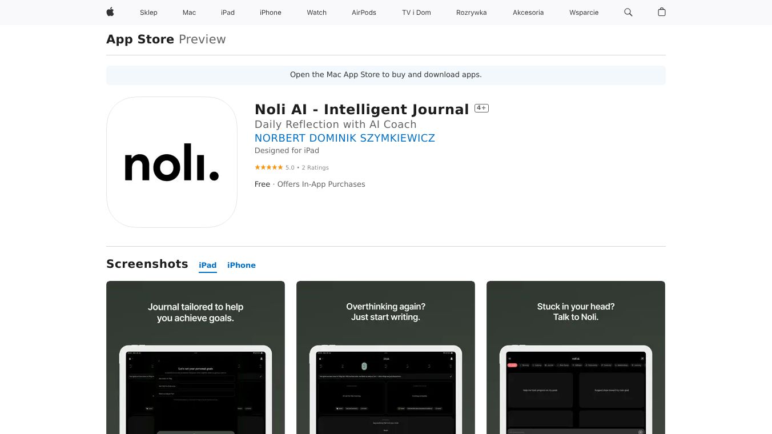Viewport: 772px width, 434px height.
Task: Open the AirPods menu item
Action: pos(364,13)
